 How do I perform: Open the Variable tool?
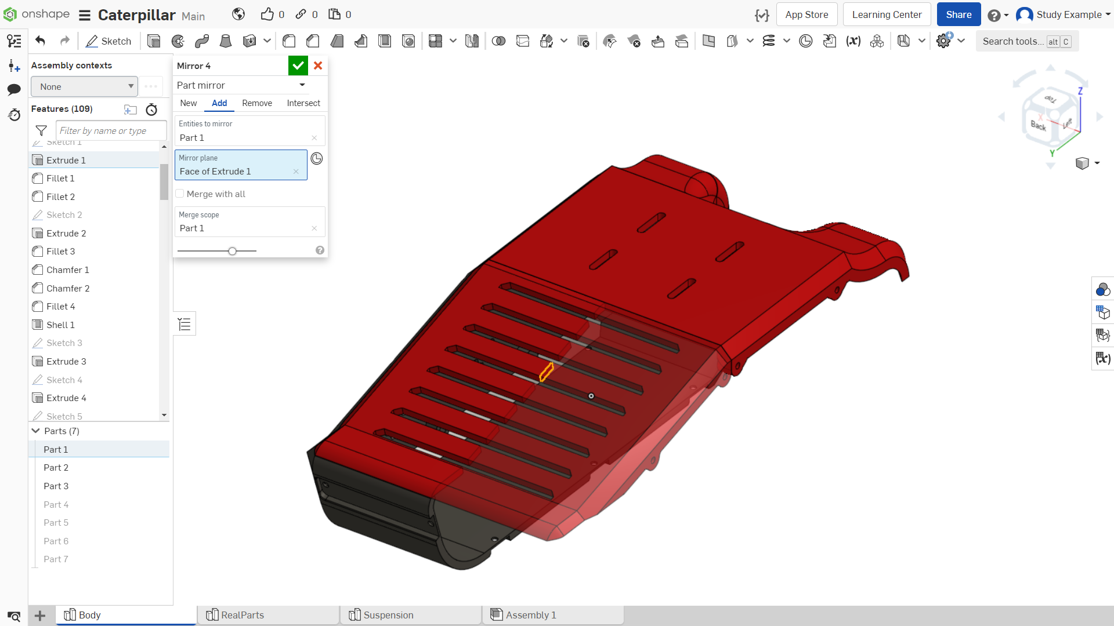(853, 41)
